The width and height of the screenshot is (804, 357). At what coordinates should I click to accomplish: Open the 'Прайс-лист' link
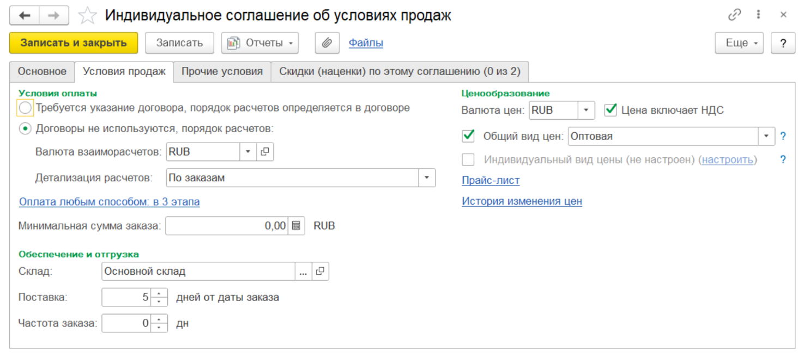coord(491,180)
